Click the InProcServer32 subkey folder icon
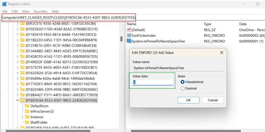Image resolution: width=265 pixels, height=132 pixels. click(x=27, y=111)
